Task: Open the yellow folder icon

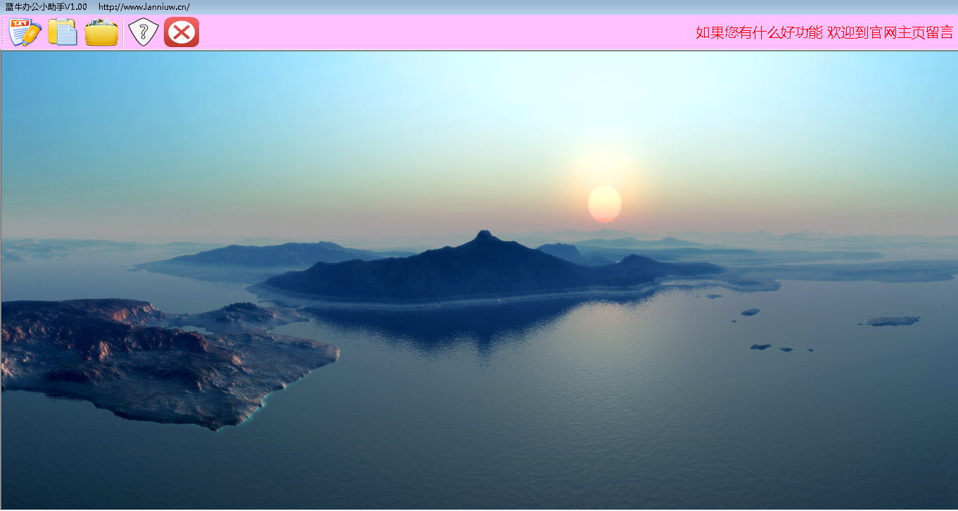Action: coord(101,32)
